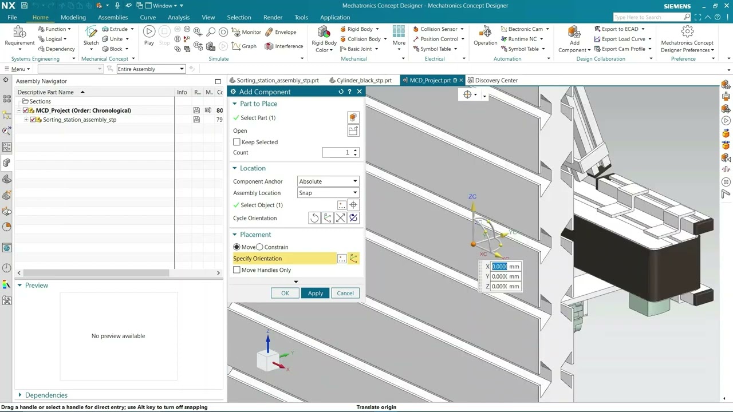Screen dimensions: 733x412
Task: Open the Menu dropdown
Action: coord(17,69)
